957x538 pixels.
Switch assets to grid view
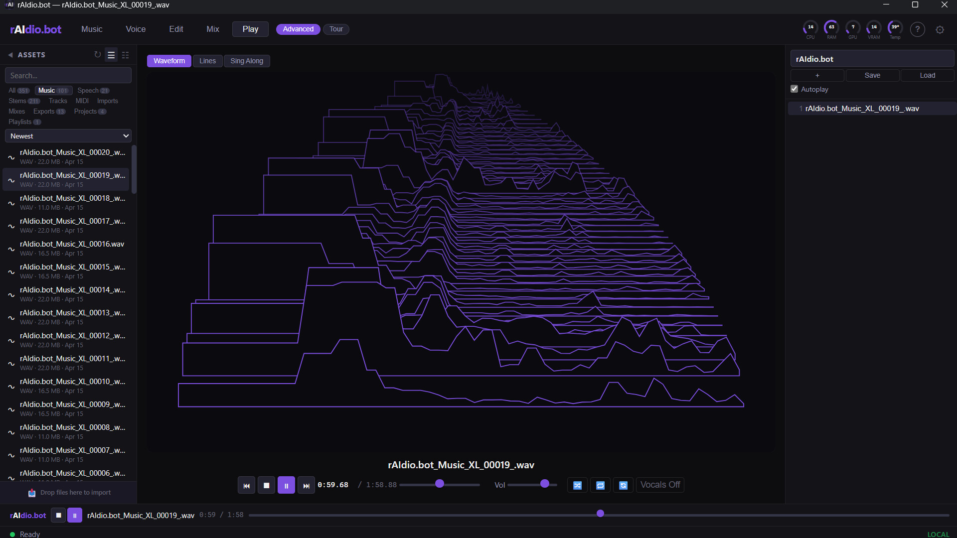click(126, 55)
